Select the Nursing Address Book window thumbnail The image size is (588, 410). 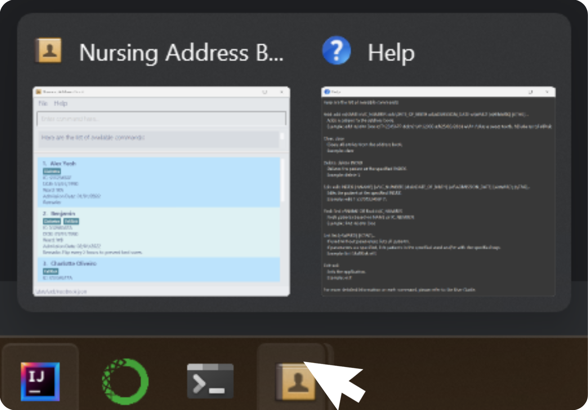pyautogui.click(x=161, y=191)
